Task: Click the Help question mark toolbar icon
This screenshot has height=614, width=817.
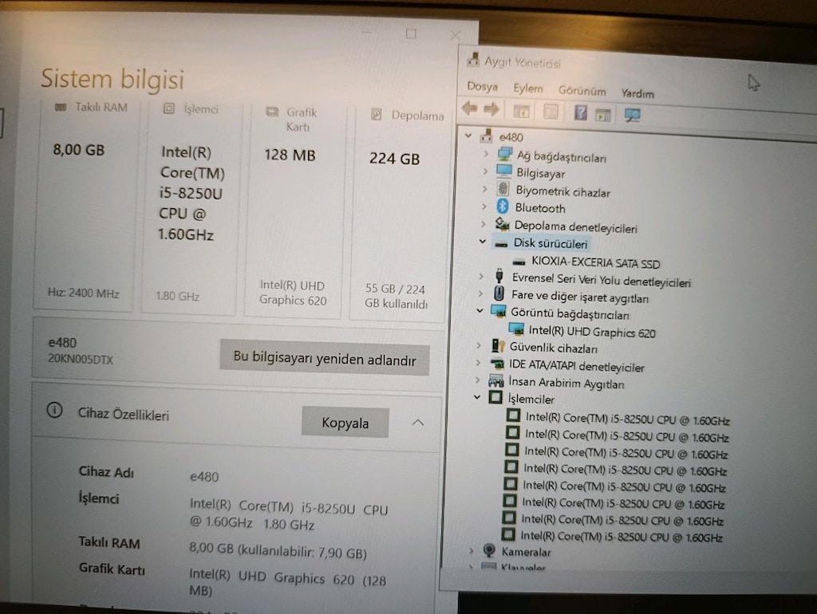Action: pos(581,112)
